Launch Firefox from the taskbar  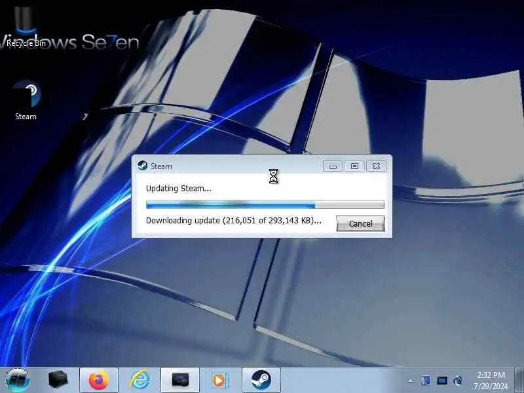click(99, 380)
